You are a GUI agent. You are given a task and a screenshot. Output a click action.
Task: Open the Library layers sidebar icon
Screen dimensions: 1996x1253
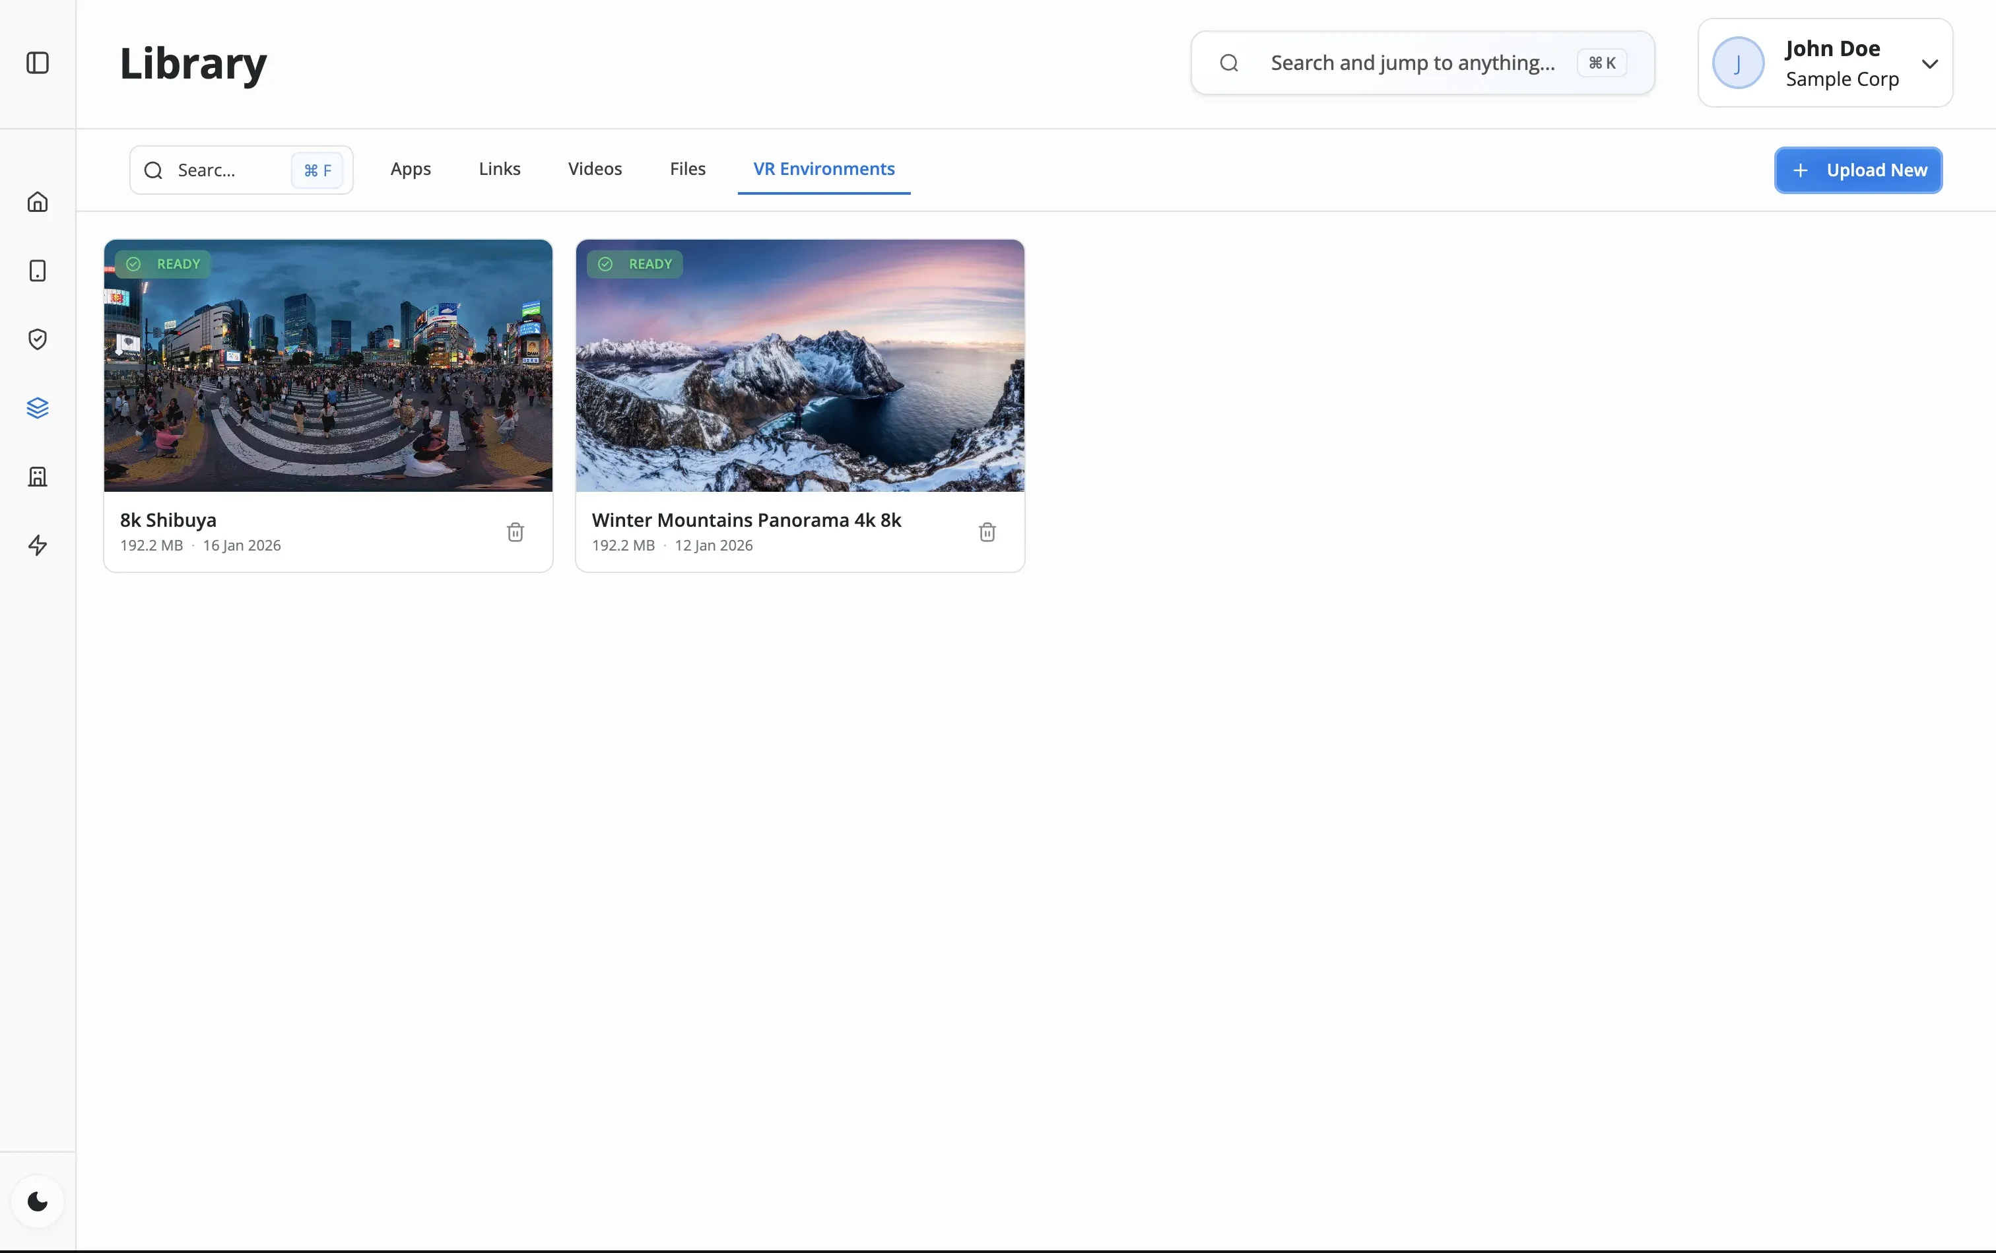tap(37, 408)
